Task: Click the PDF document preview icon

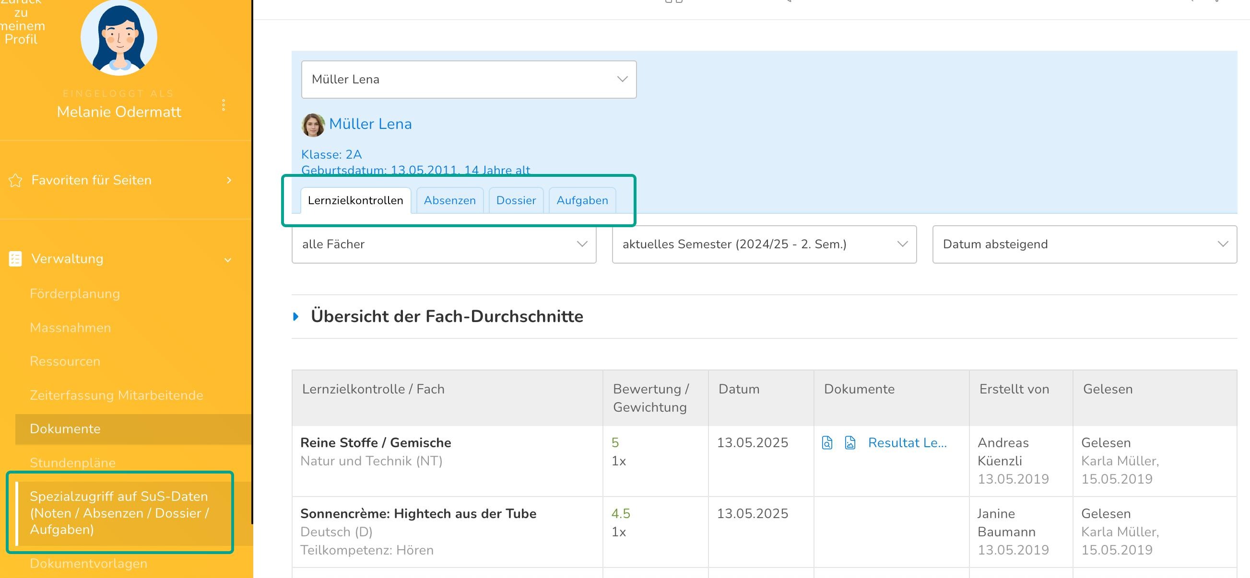Action: pyautogui.click(x=827, y=442)
